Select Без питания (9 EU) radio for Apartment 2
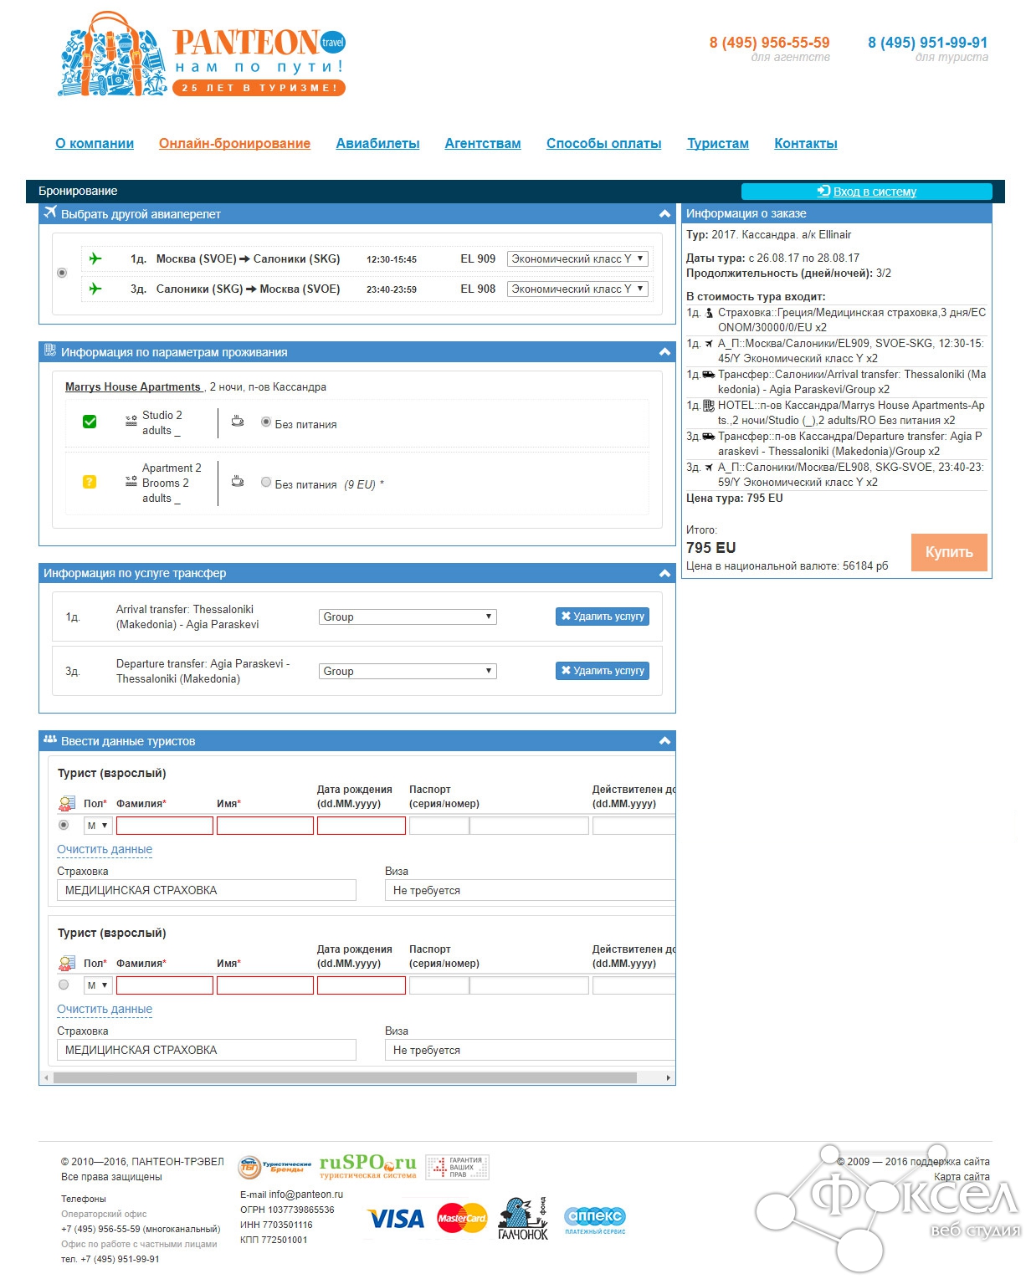This screenshot has height=1279, width=1031. pos(266,482)
